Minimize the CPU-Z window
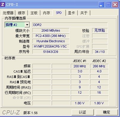 click(x=101, y=5)
